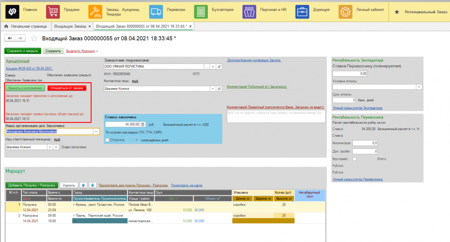Toggle the Отсрочка checkbox
The height and width of the screenshot is (242, 450).
(x=107, y=140)
